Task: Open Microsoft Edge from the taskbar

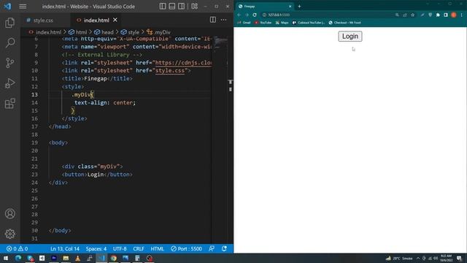Action: tap(18, 258)
